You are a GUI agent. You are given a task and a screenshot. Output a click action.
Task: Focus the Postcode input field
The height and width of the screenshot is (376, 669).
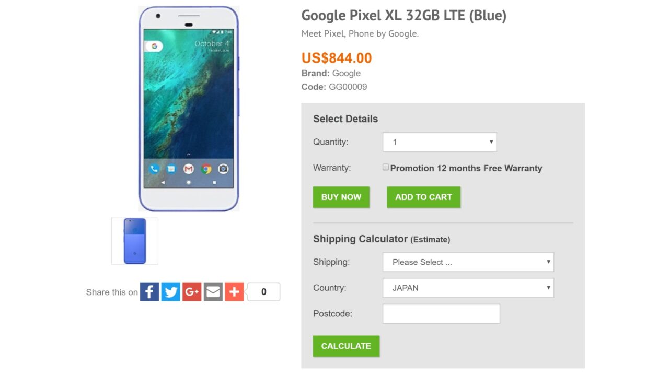point(441,314)
